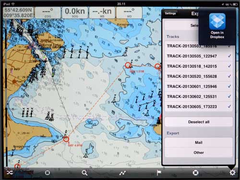Tap the SOG speed readout 0.0kn
Viewport: 240px width, 180px height.
tap(75, 12)
